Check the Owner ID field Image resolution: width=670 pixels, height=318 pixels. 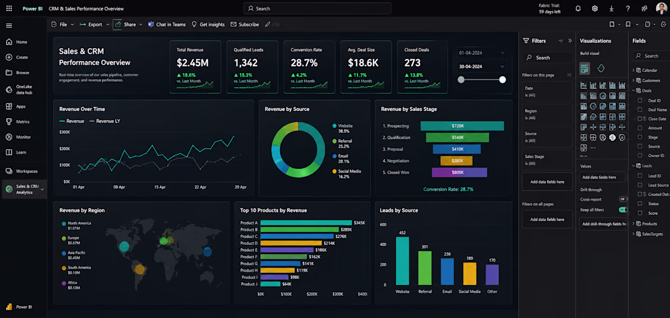pos(640,155)
